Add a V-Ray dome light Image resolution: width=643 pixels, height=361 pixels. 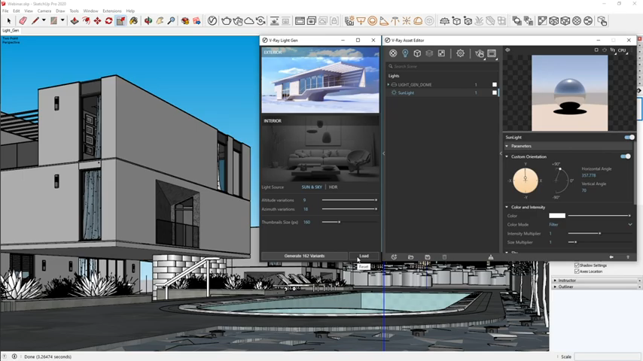tap(418, 20)
